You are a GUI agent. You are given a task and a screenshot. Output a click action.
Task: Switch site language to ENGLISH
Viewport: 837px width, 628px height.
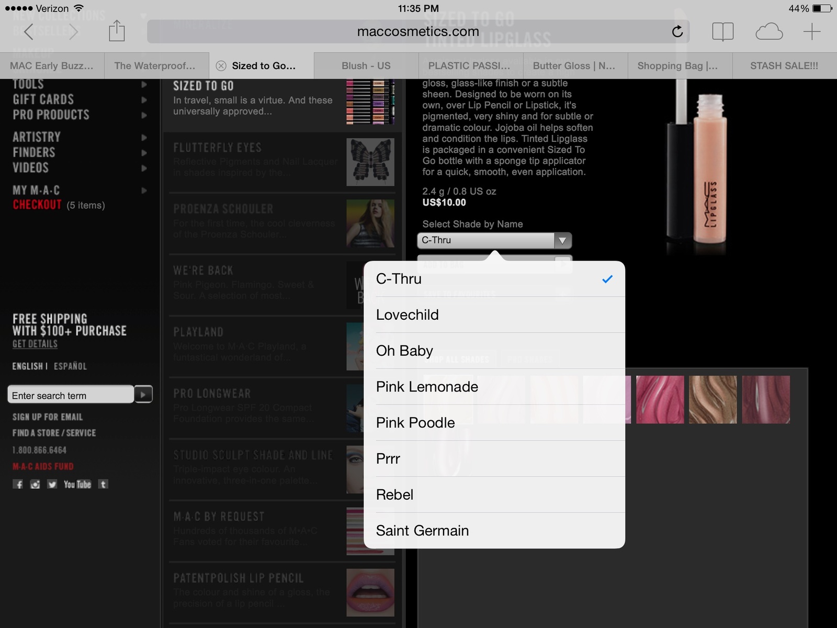28,366
